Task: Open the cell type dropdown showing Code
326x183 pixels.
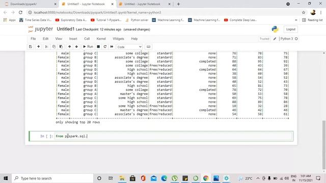Action: click(x=129, y=47)
